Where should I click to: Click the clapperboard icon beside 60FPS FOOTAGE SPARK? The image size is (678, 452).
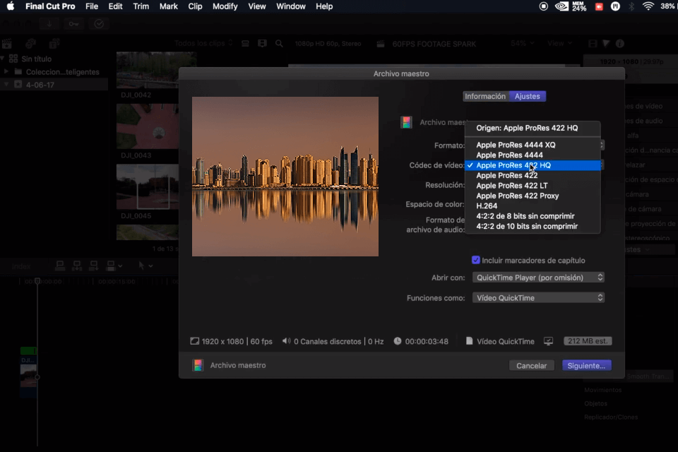coord(381,44)
